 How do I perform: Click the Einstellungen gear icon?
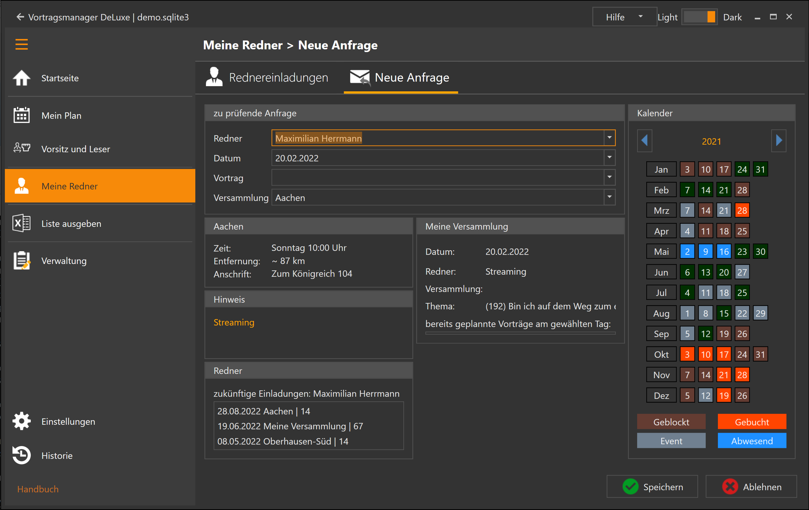[x=21, y=421]
